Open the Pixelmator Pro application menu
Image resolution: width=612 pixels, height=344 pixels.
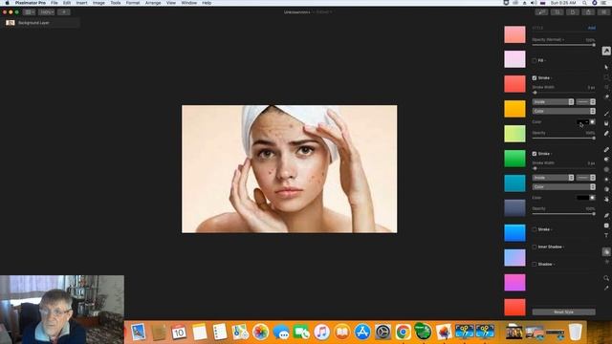coord(31,3)
